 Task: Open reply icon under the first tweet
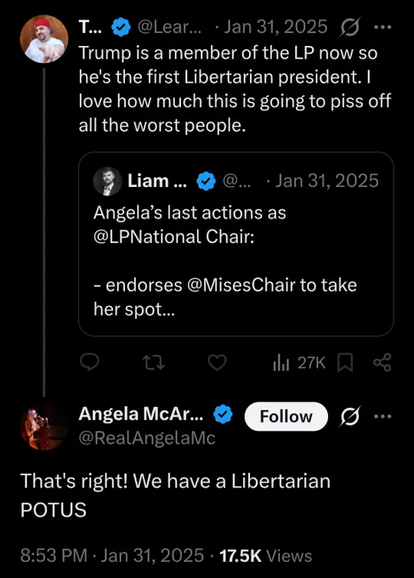coord(89,363)
